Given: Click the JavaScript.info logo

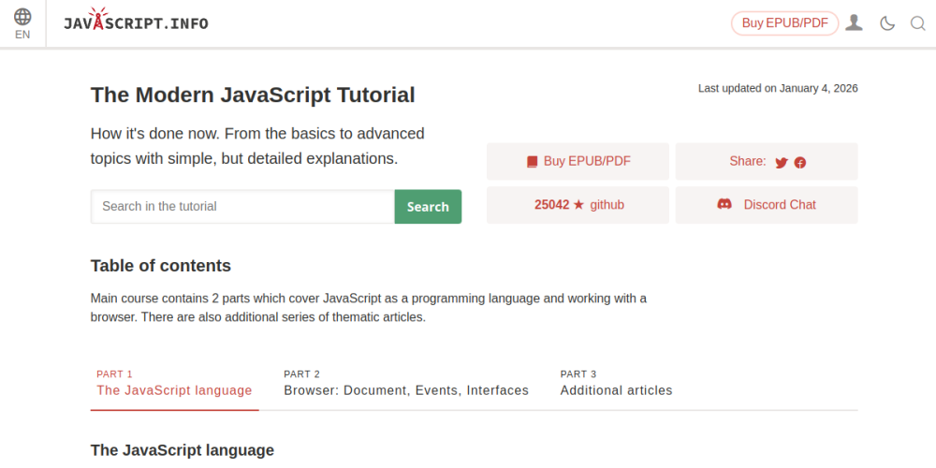Looking at the screenshot, I should point(136,23).
